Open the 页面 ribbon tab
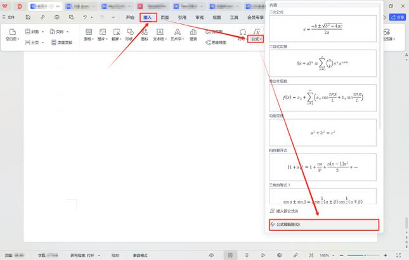 point(165,18)
